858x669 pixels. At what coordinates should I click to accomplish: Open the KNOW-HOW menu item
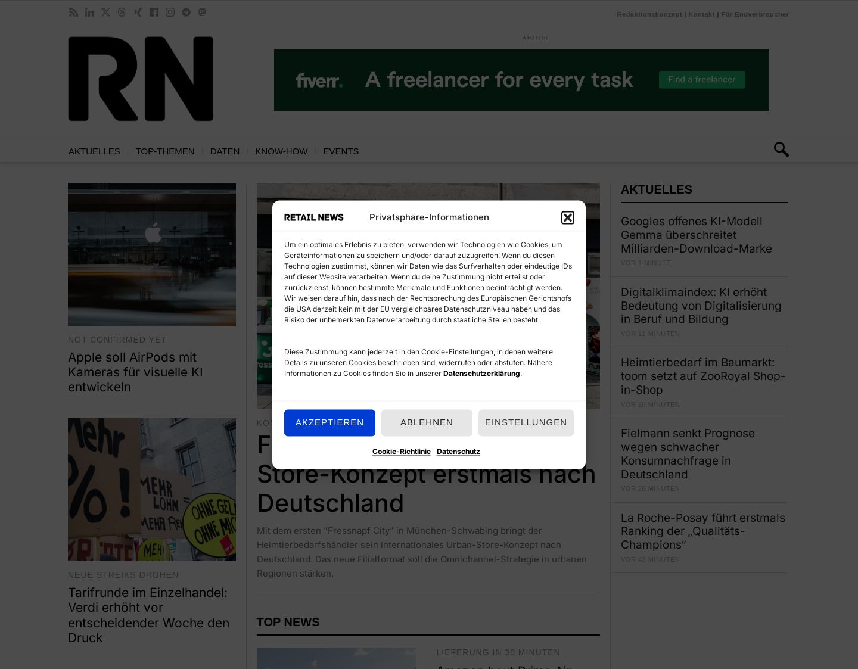click(x=281, y=151)
